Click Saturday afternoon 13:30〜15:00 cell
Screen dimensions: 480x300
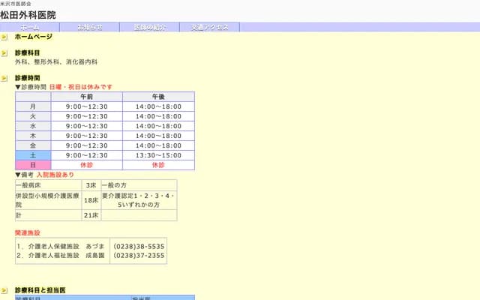coord(158,155)
